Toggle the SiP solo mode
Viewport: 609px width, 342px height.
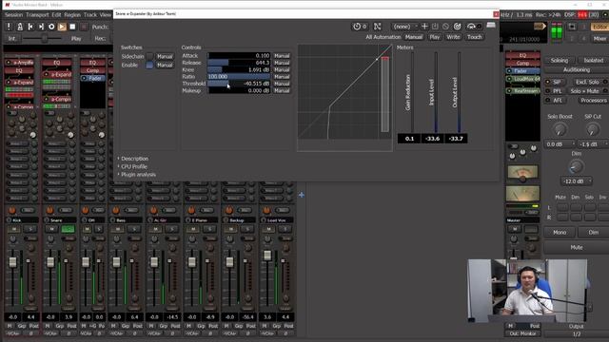pos(557,83)
